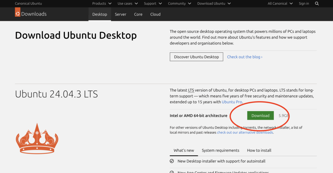Expand the Download Ubuntu menu
Viewport: 333px width, 173px height.
[x=214, y=4]
